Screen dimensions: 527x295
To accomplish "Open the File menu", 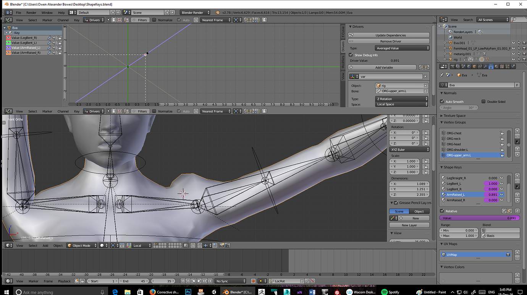I will pos(18,13).
